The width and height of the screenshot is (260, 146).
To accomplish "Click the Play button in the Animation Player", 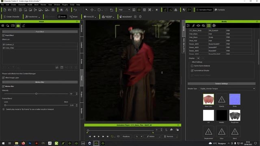I will point(99,137).
